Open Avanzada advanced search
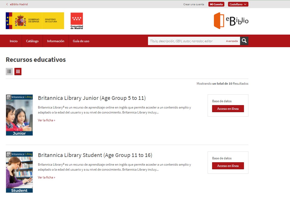 [x=232, y=41]
